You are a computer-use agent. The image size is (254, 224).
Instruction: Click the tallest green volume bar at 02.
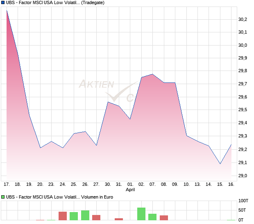tap(141, 214)
